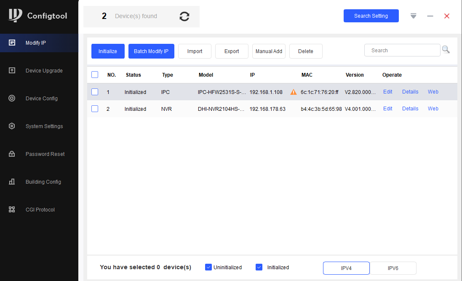Click the Building Config sidebar icon

12,182
